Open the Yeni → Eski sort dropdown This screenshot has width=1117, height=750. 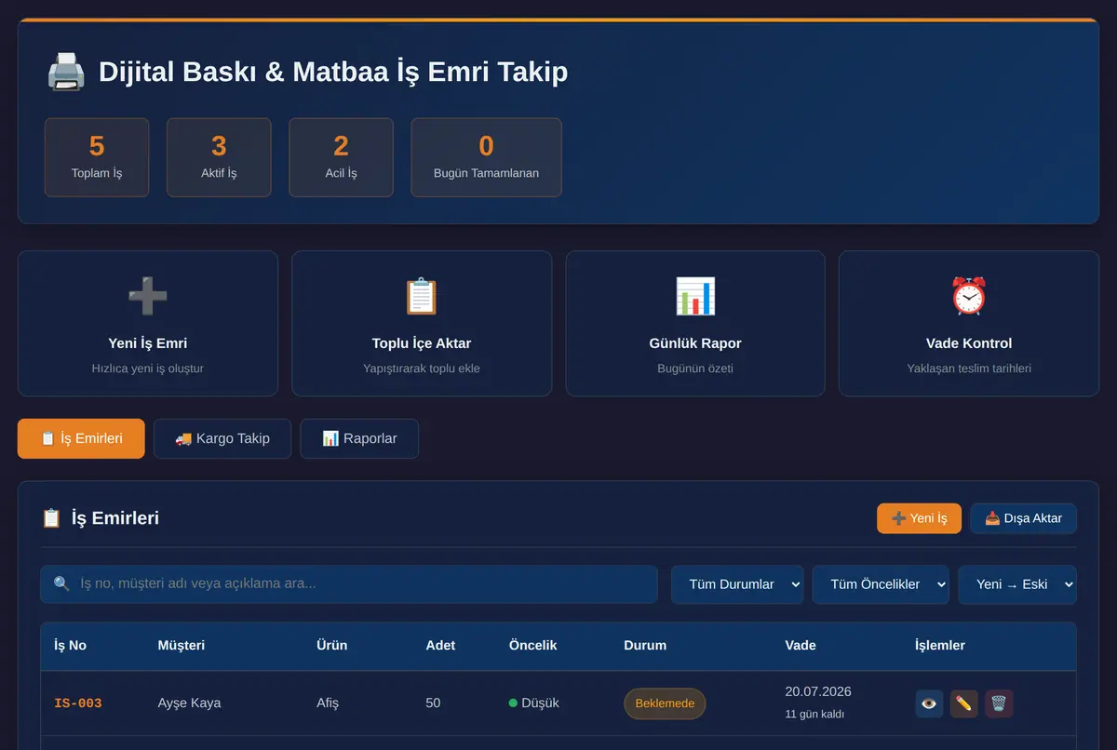(x=1017, y=584)
